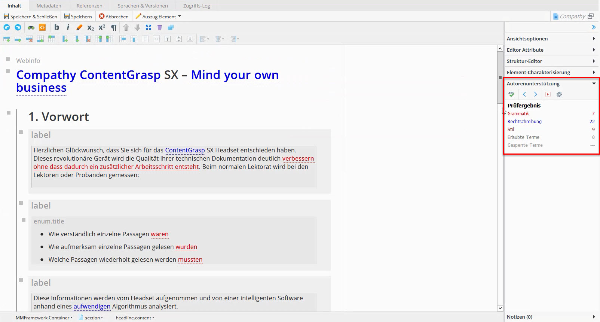The height and width of the screenshot is (322, 600).
Task: Click the vertical align middle icon
Action: coord(179,39)
